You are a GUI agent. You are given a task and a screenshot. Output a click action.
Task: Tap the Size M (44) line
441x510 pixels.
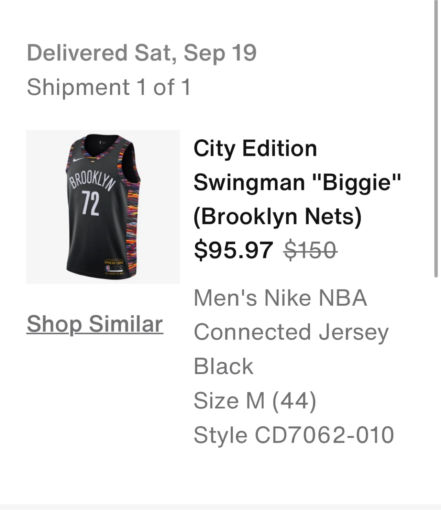255,400
